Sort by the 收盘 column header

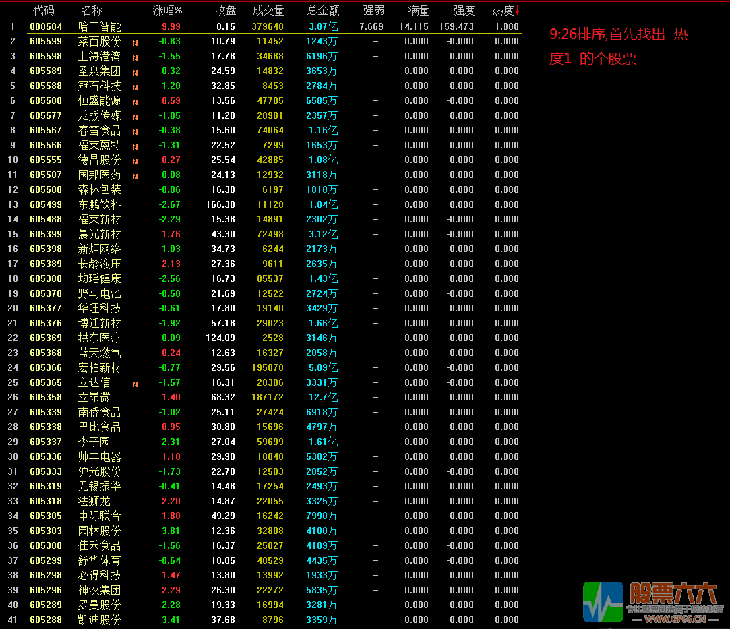(226, 10)
